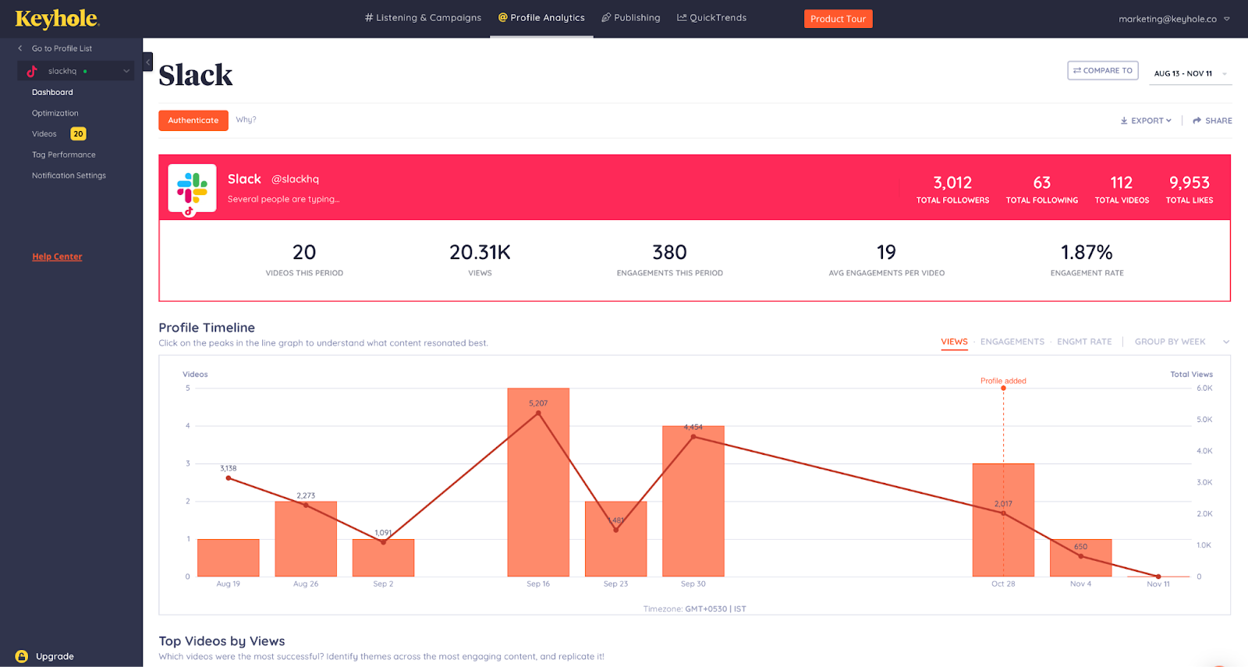Open the Group by Week dropdown
Image resolution: width=1248 pixels, height=667 pixels.
(x=1181, y=342)
